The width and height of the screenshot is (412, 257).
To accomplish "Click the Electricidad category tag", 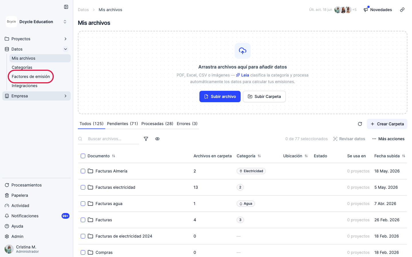I will pos(251,171).
